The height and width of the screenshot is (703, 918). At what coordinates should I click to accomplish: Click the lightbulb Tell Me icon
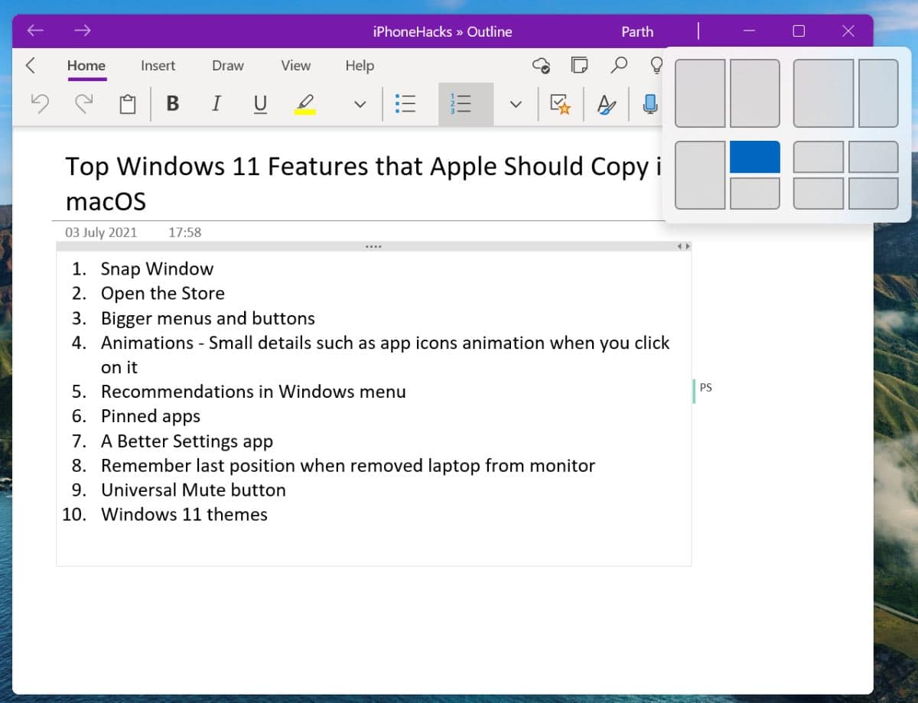pyautogui.click(x=656, y=67)
